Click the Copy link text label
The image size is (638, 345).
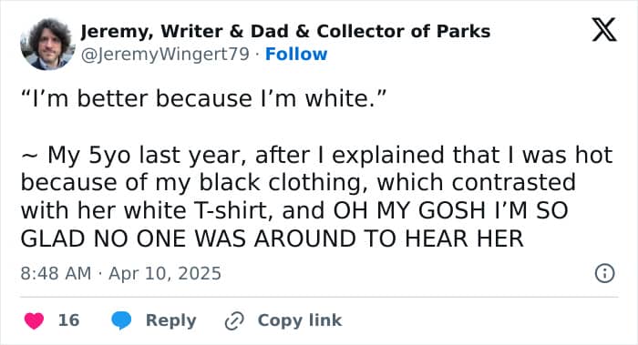pos(300,320)
